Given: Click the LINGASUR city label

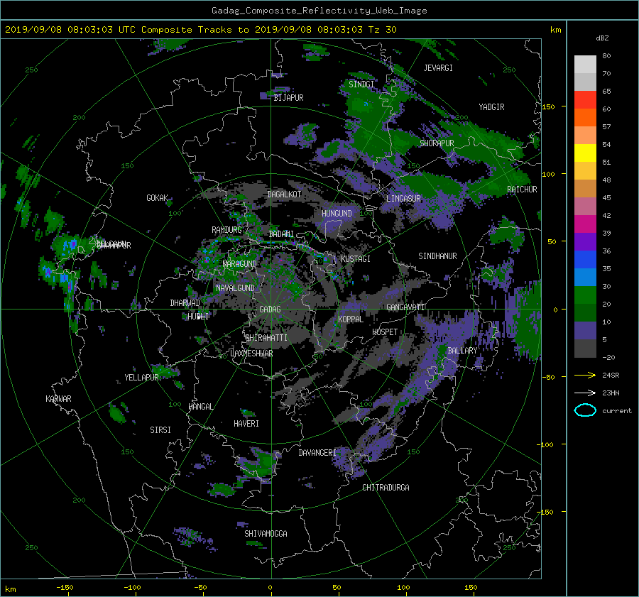Looking at the screenshot, I should (x=403, y=199).
